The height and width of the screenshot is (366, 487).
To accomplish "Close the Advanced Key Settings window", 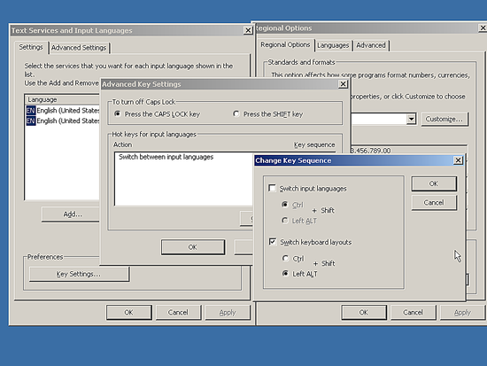I will point(343,84).
